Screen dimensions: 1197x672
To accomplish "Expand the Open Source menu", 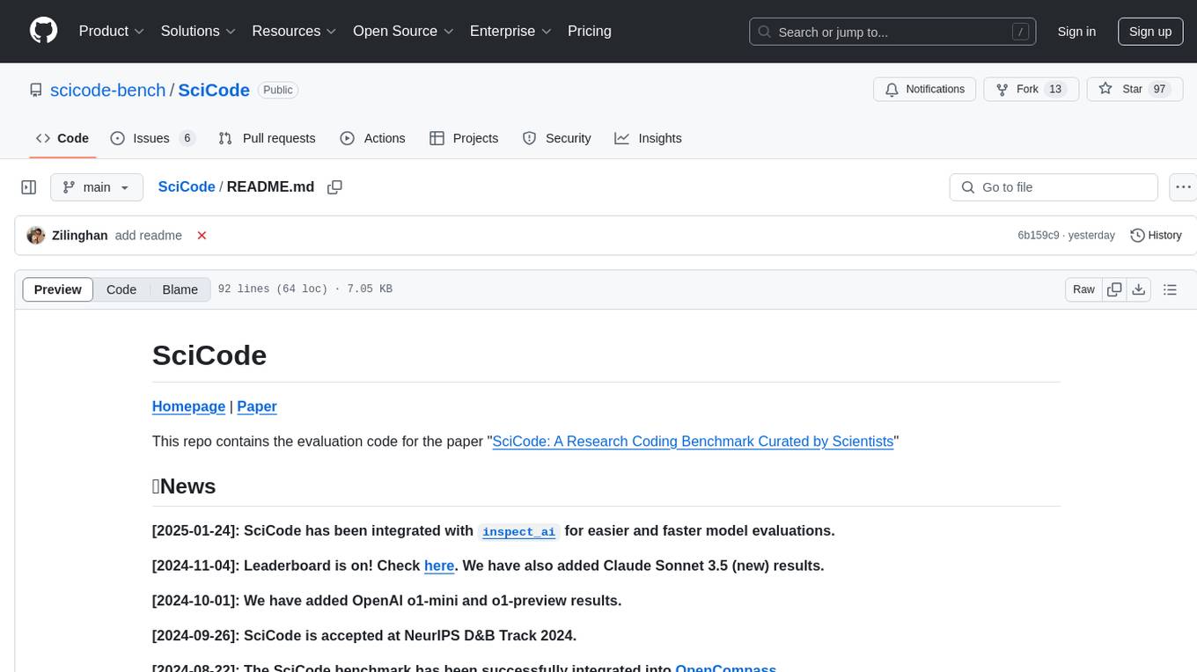I will coord(403,31).
